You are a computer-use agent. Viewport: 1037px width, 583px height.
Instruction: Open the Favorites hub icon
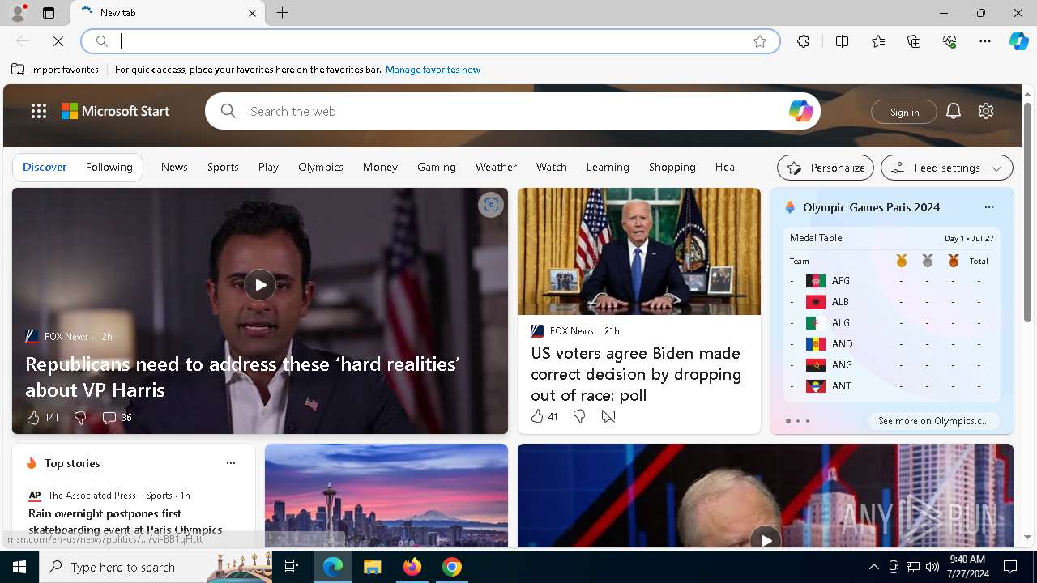pos(878,41)
